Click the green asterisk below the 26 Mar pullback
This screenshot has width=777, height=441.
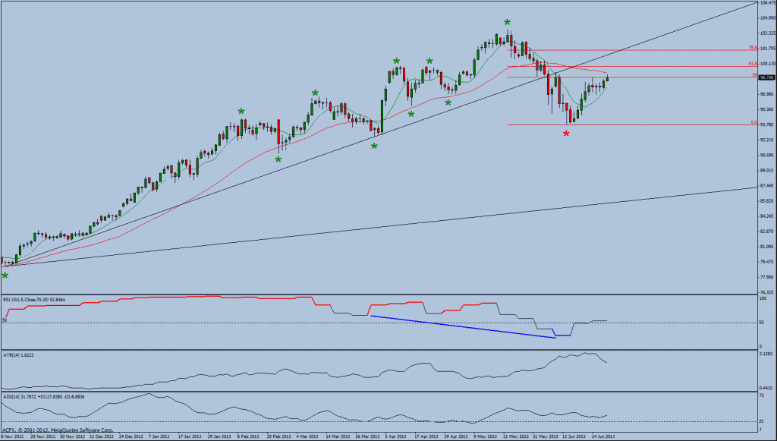[373, 146]
